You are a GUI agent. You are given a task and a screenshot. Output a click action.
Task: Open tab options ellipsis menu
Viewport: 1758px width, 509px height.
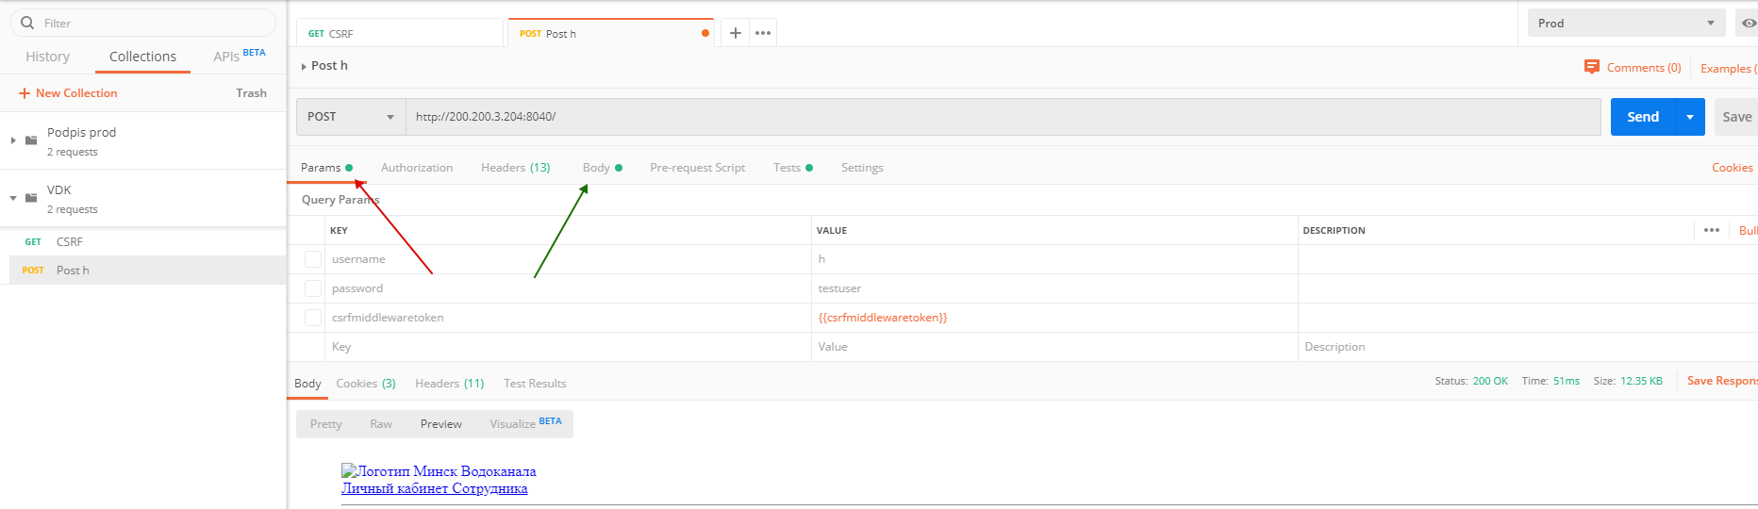pos(763,33)
